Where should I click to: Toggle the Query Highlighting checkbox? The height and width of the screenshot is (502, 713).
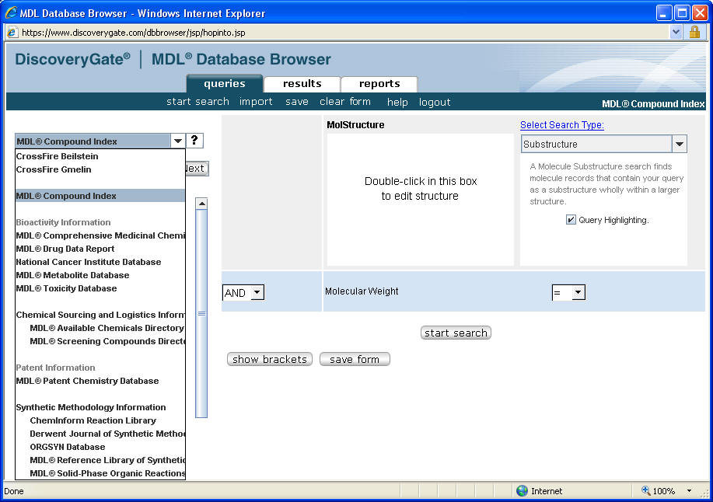coord(571,220)
